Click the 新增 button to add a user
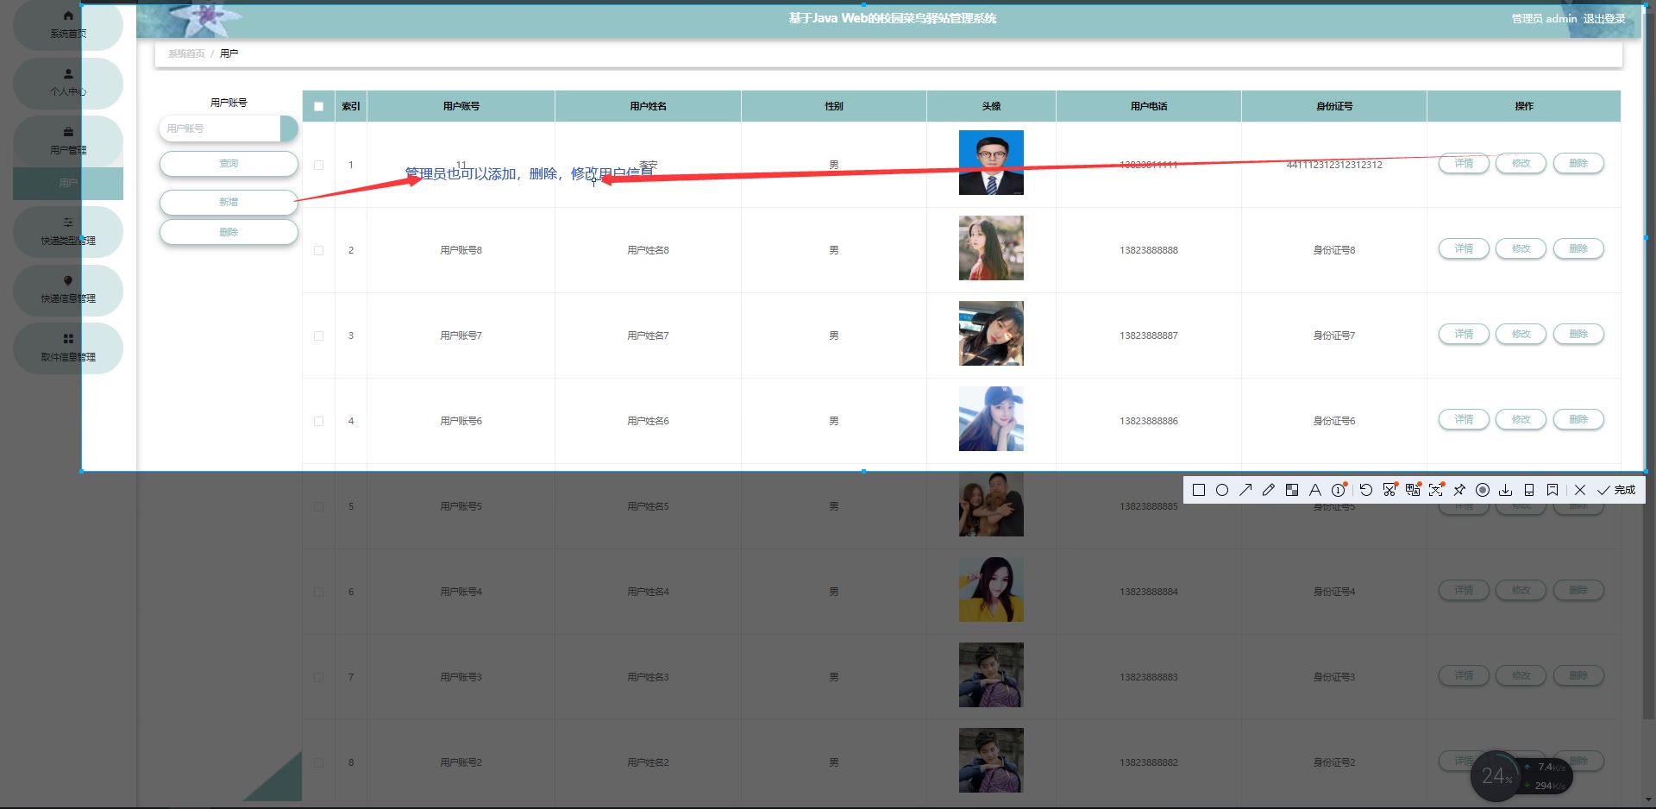 229,202
